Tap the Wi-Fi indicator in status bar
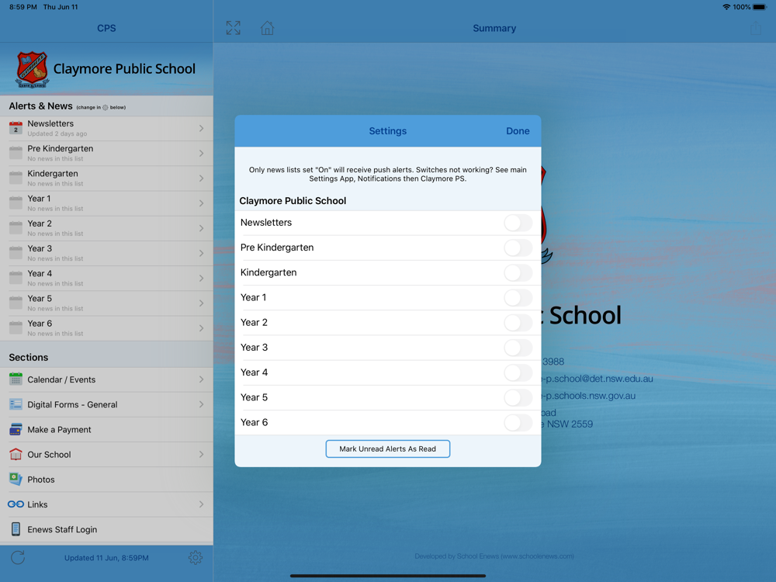 point(726,7)
